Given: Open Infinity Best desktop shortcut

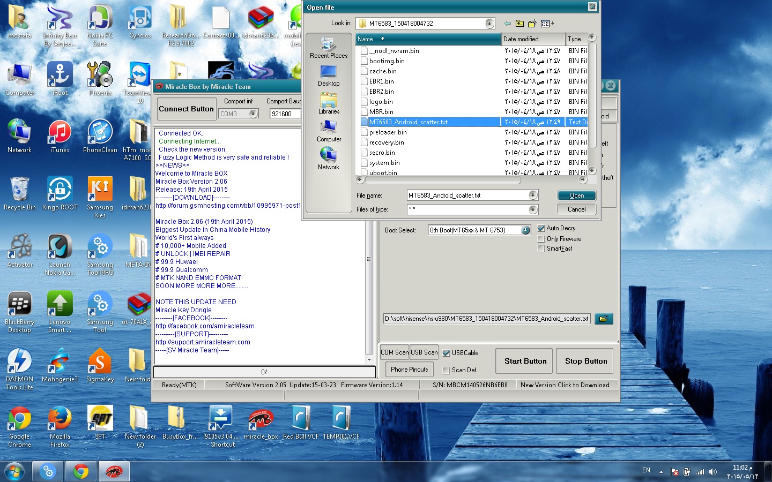Looking at the screenshot, I should [60, 25].
